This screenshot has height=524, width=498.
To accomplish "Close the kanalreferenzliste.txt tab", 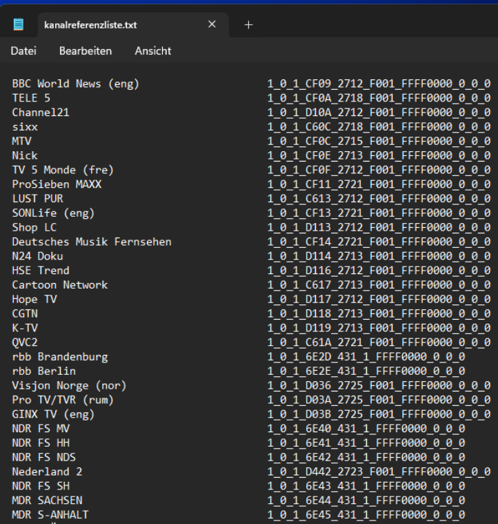I will coord(212,24).
